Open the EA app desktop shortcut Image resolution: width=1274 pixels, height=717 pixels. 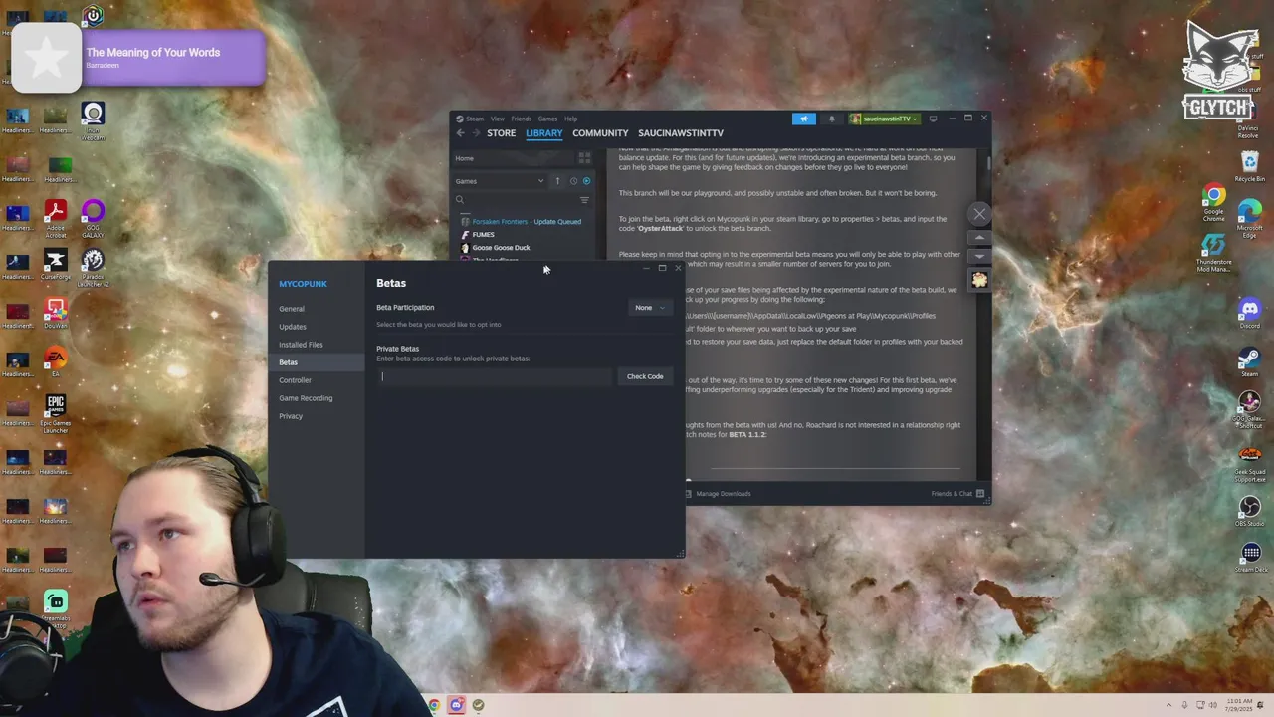pos(55,362)
